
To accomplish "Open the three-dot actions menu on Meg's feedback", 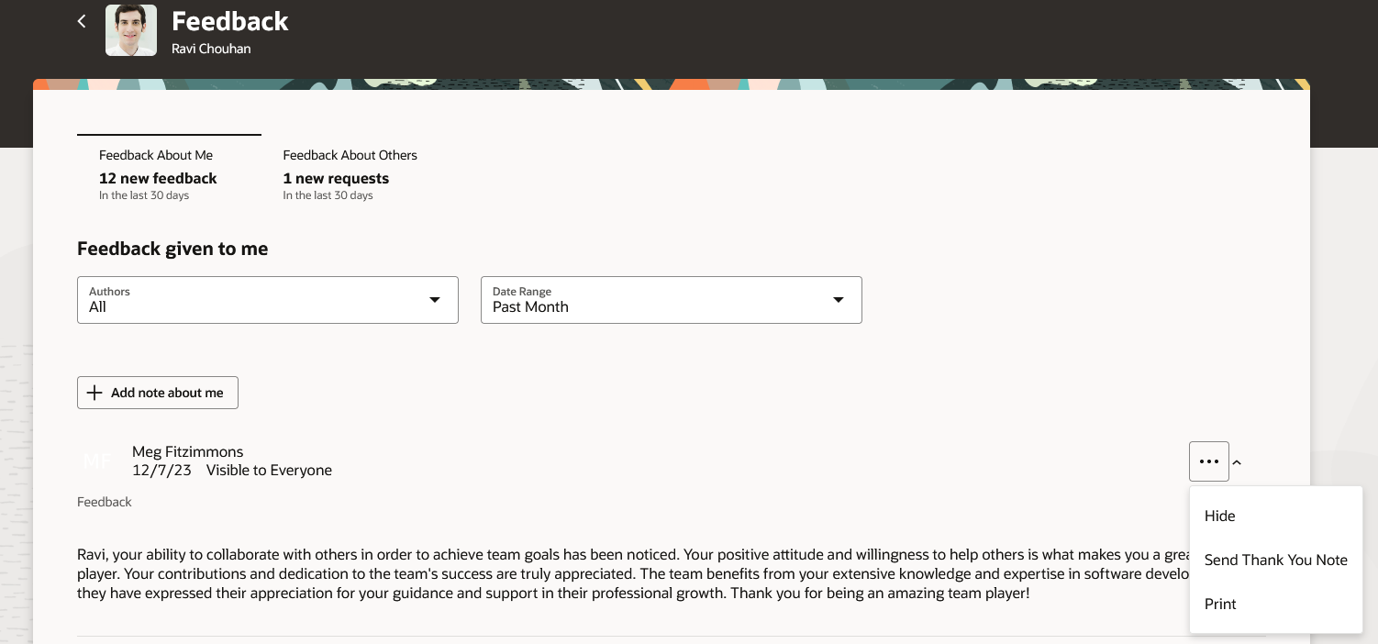I will pyautogui.click(x=1208, y=461).
